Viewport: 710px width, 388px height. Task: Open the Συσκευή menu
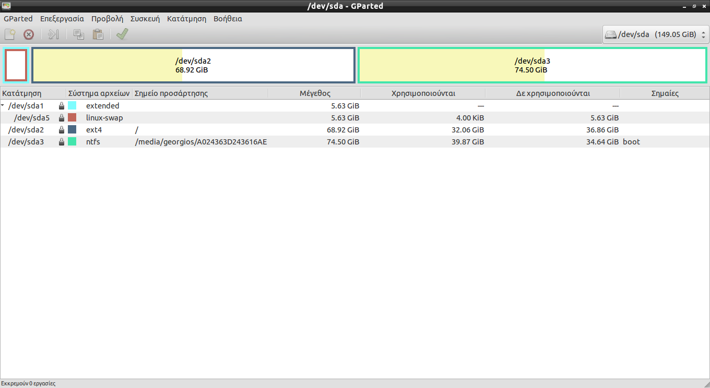[145, 19]
